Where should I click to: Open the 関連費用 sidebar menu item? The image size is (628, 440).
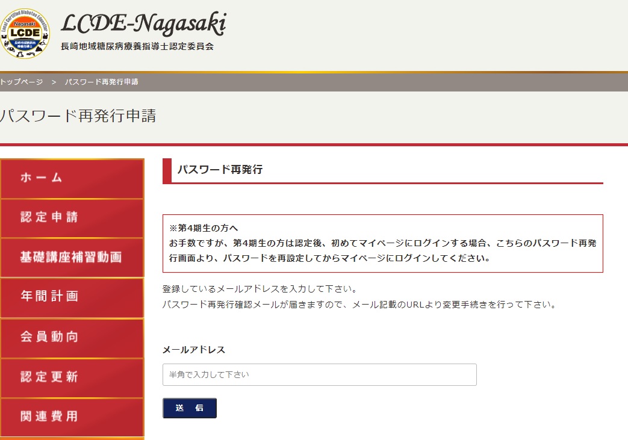coord(72,417)
